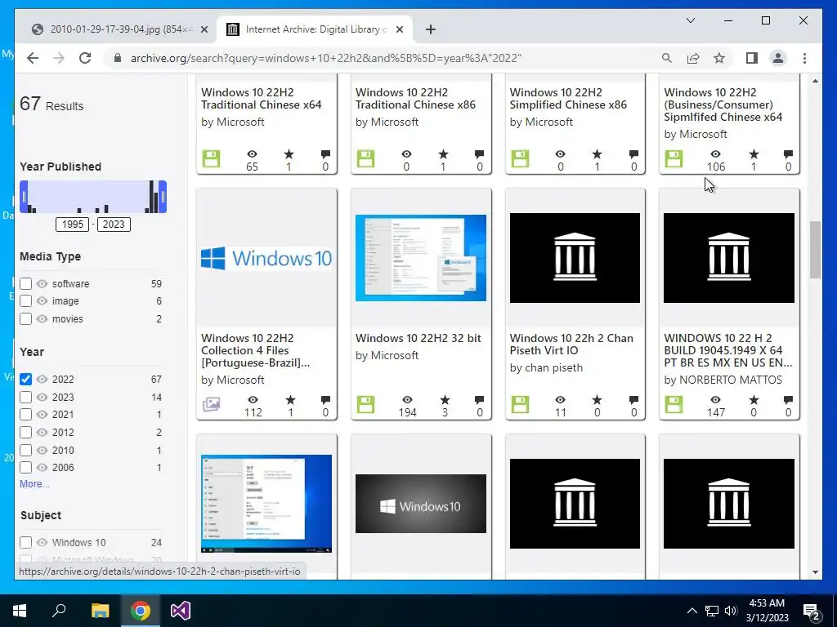Toggle the eye icon next to image
This screenshot has height=627, width=837.
coord(43,300)
